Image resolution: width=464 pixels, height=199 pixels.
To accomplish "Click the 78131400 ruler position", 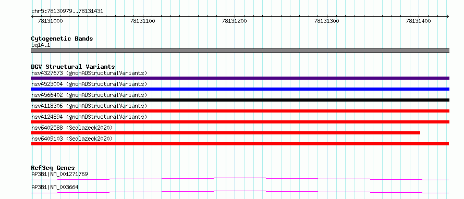I will point(419,21).
